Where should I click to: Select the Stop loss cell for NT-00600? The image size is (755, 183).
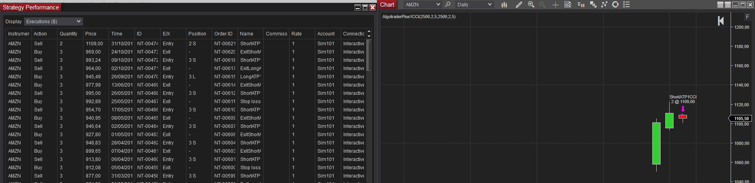pos(251,168)
